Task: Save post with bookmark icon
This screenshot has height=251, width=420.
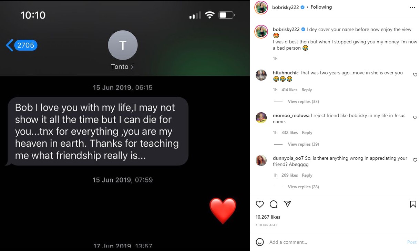Action: click(413, 204)
